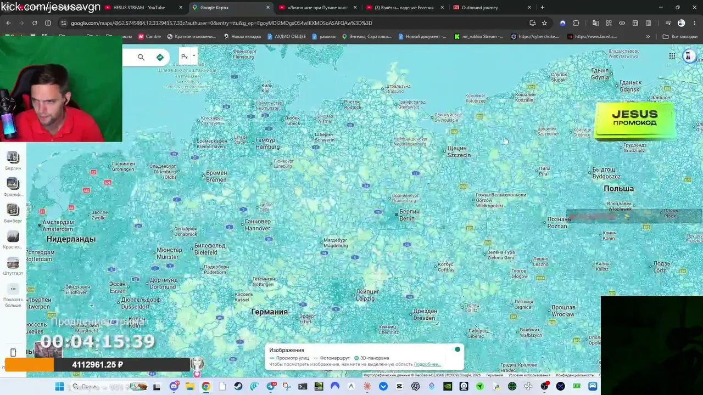Bookmark this page with the star icon
The height and width of the screenshot is (395, 703).
click(544, 23)
